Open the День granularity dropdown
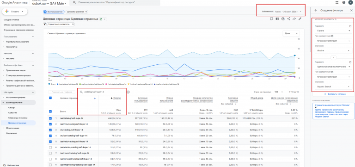The image size is (355, 167). point(291,33)
